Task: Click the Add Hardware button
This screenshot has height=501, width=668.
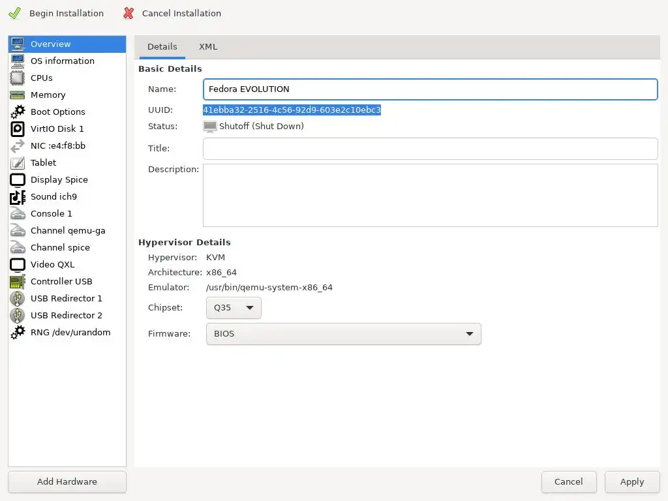Action: point(67,482)
